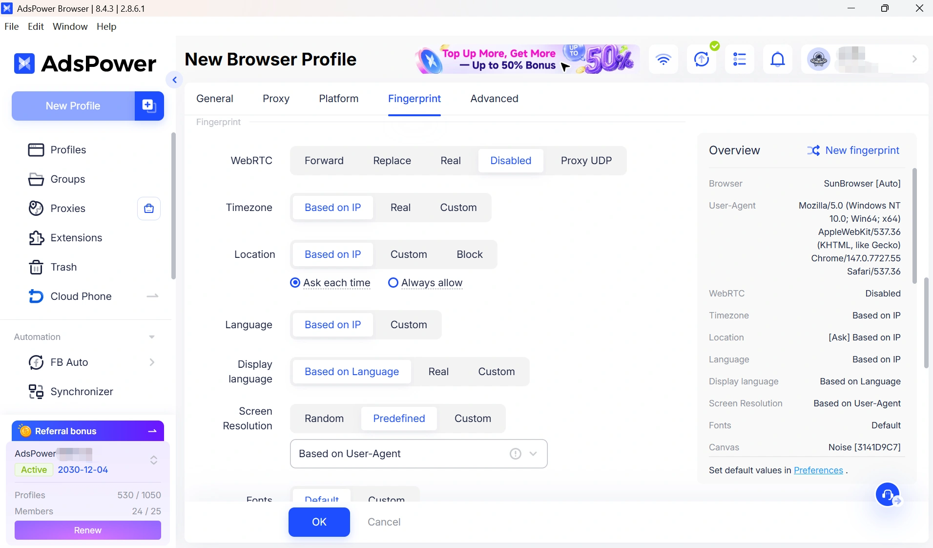Click the Overview panel scrollbar
This screenshot has height=548, width=933.
(914, 226)
